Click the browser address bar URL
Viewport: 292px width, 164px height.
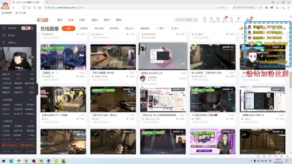tap(67, 8)
